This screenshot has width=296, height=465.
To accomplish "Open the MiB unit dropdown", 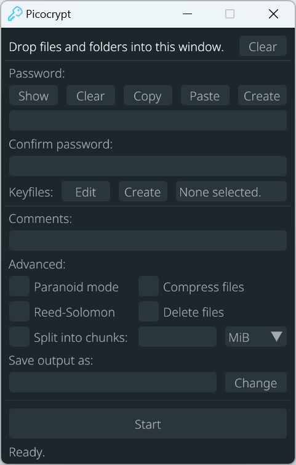I will pos(256,337).
